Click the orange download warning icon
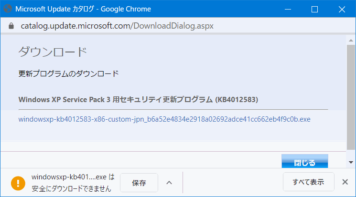 pyautogui.click(x=18, y=183)
